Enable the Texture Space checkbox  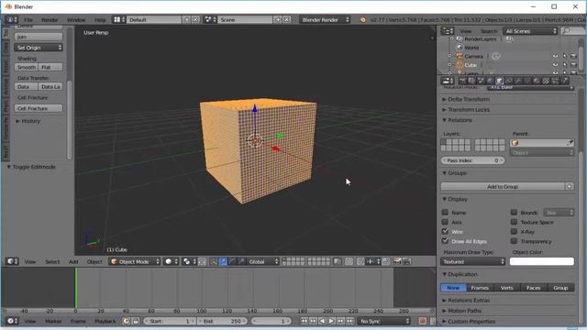click(514, 222)
